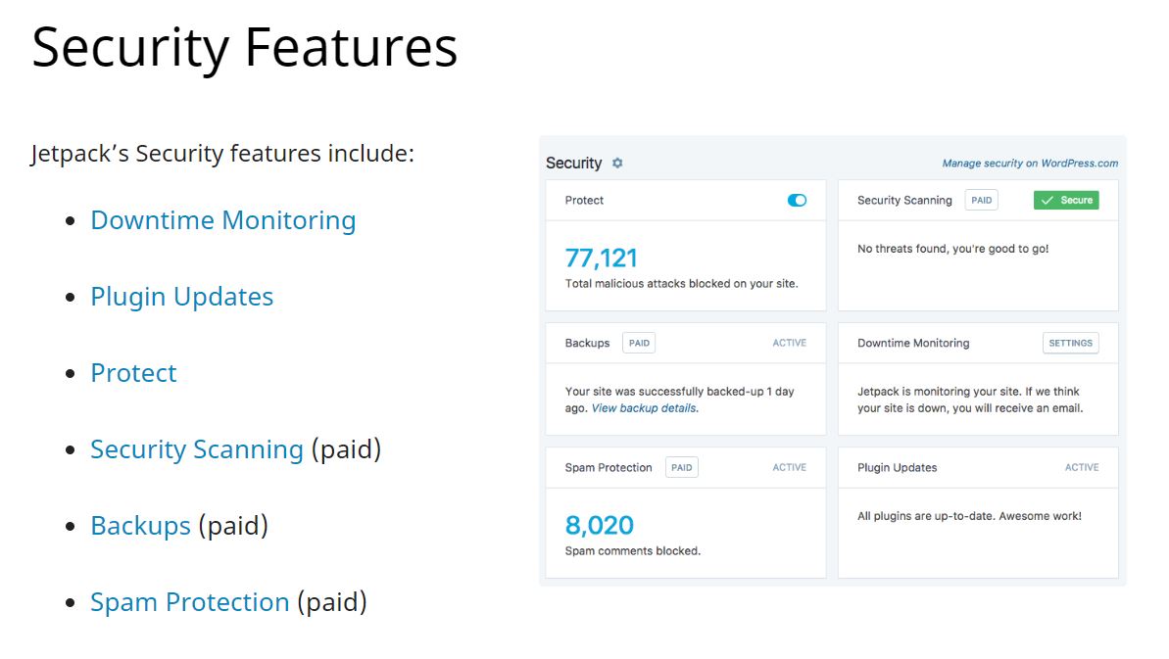Open the View backup details link
The image size is (1169, 659).
644,408
